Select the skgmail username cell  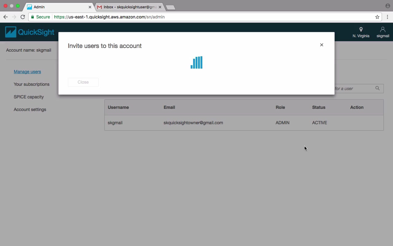(x=115, y=123)
